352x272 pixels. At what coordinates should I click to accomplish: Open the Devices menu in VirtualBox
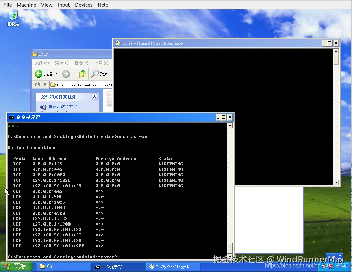[84, 5]
